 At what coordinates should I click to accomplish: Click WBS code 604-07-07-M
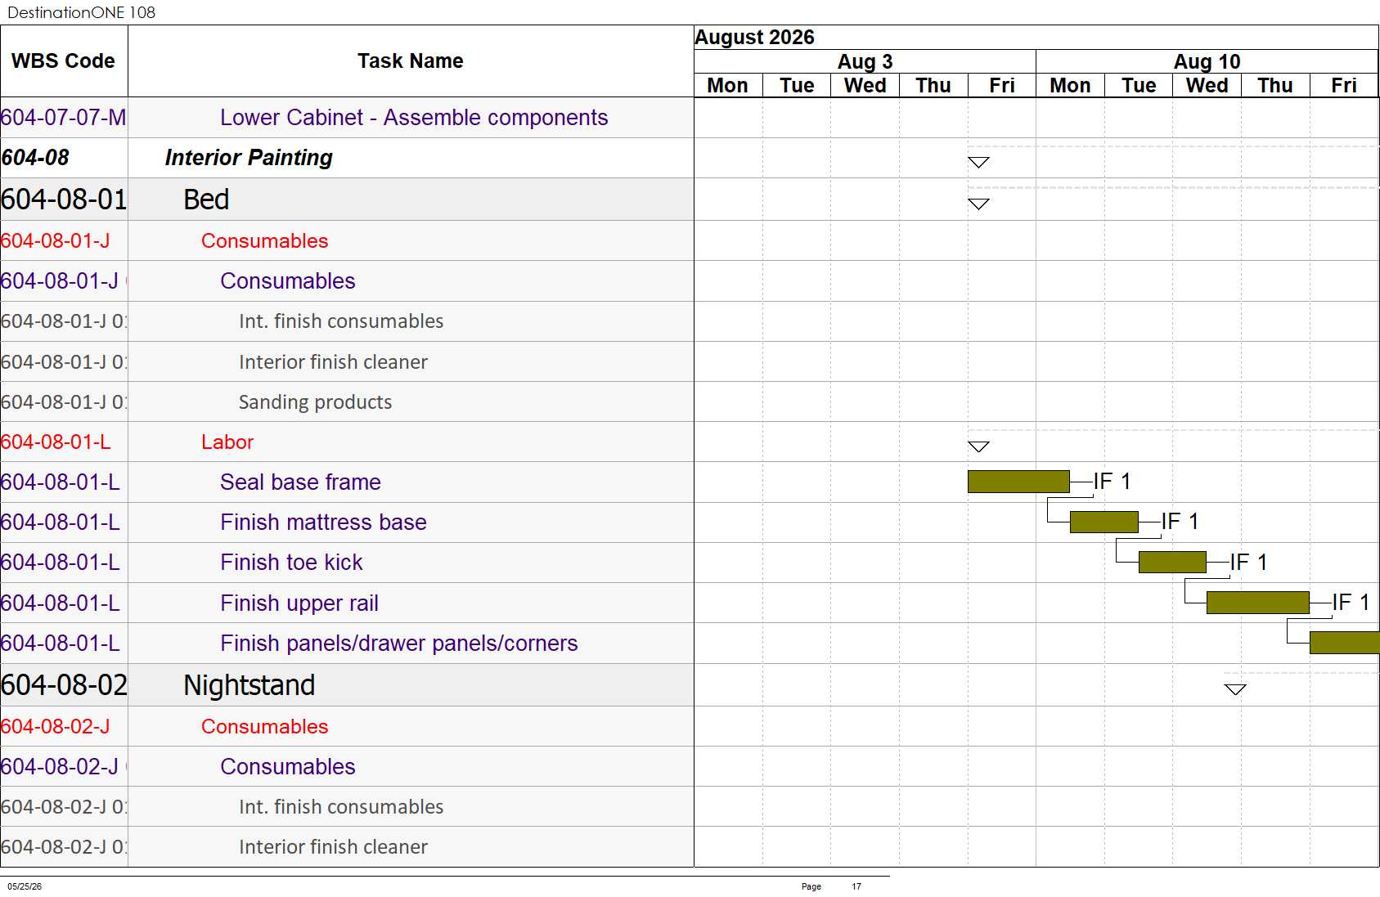point(64,118)
